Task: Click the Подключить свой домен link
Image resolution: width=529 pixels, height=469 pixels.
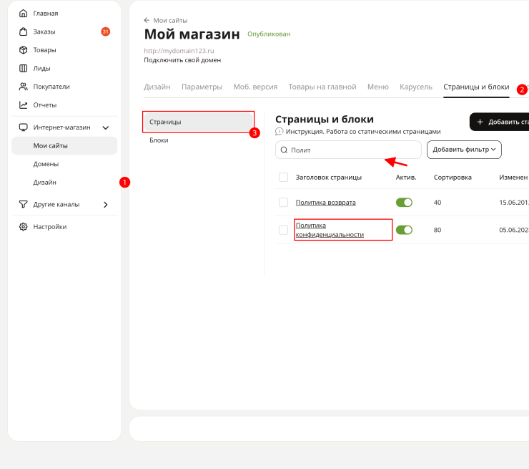Action: pyautogui.click(x=182, y=60)
